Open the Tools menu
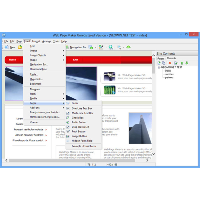 [56, 41]
